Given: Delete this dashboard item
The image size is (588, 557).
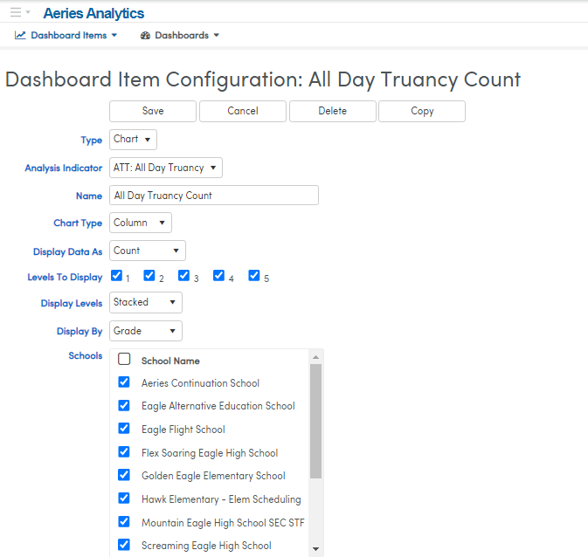Looking at the screenshot, I should (332, 111).
